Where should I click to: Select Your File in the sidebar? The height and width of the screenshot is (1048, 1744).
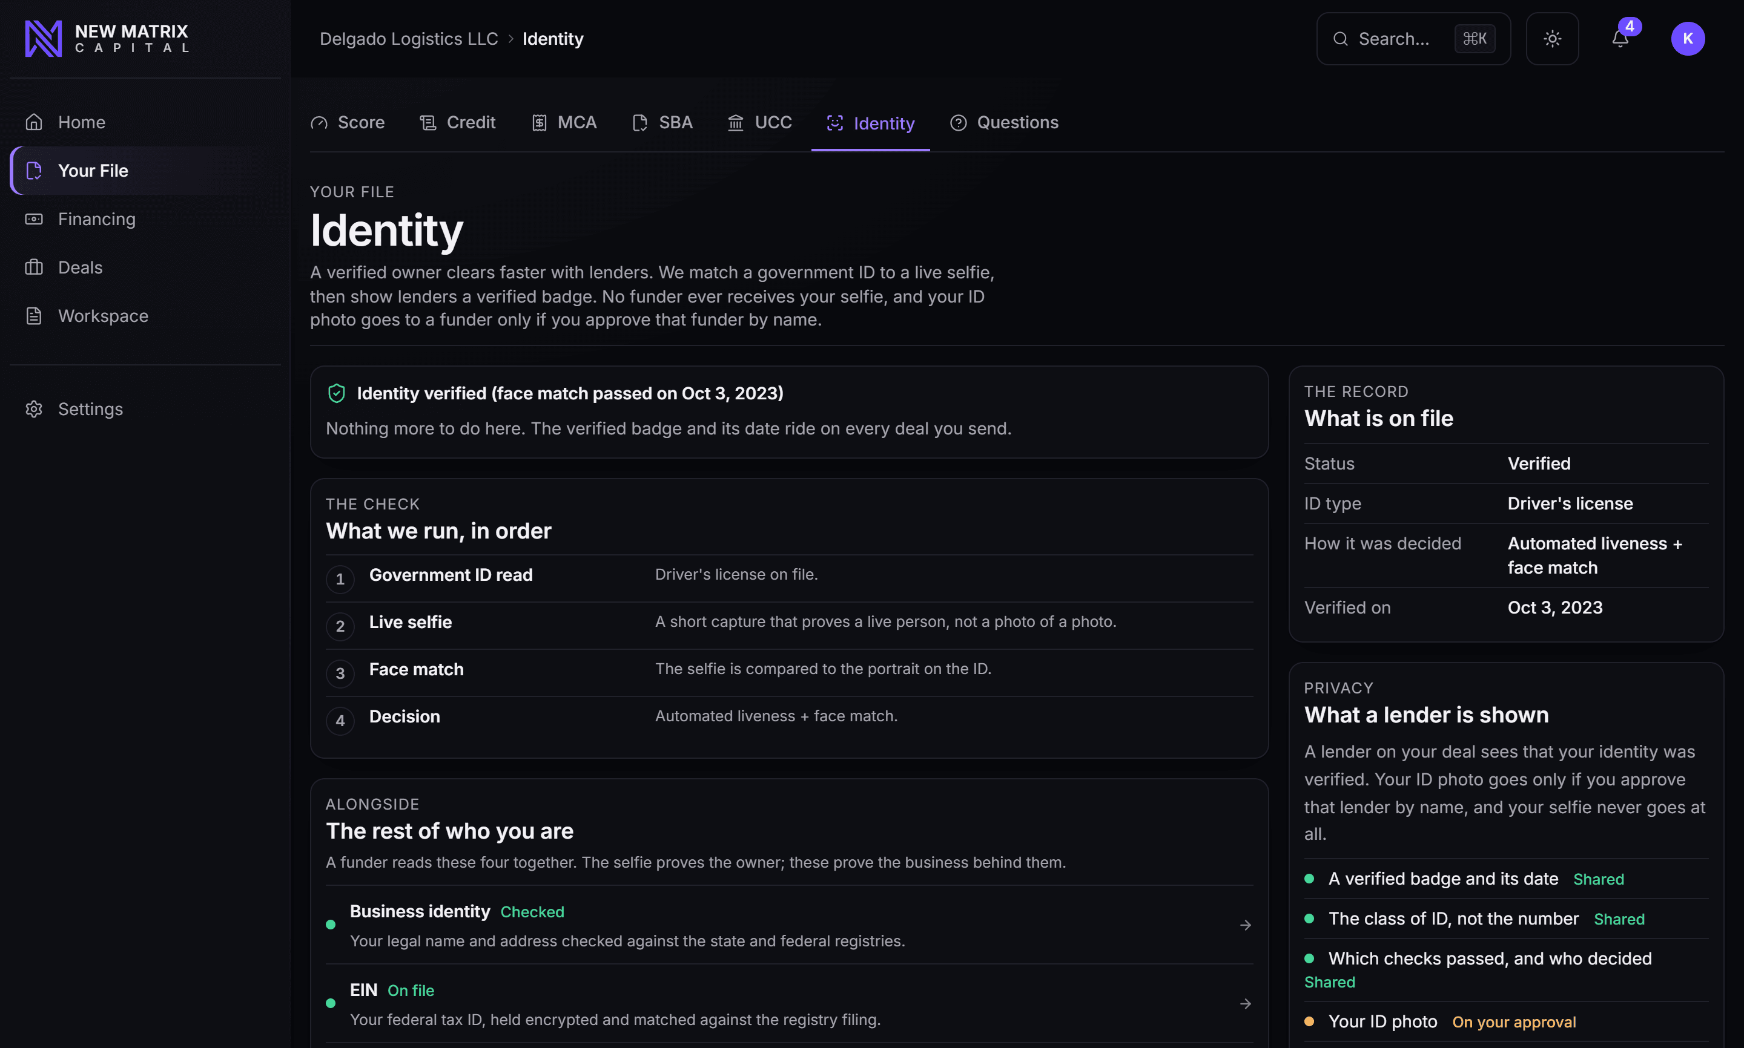(x=145, y=170)
